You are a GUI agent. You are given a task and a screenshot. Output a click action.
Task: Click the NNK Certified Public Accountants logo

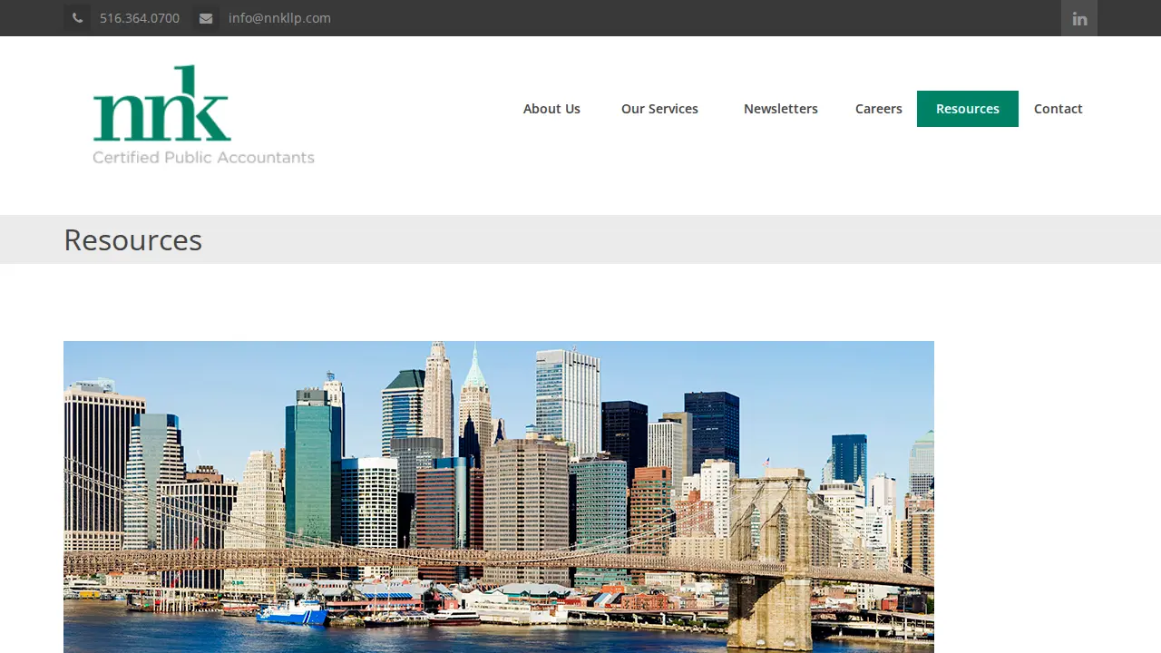tap(204, 115)
